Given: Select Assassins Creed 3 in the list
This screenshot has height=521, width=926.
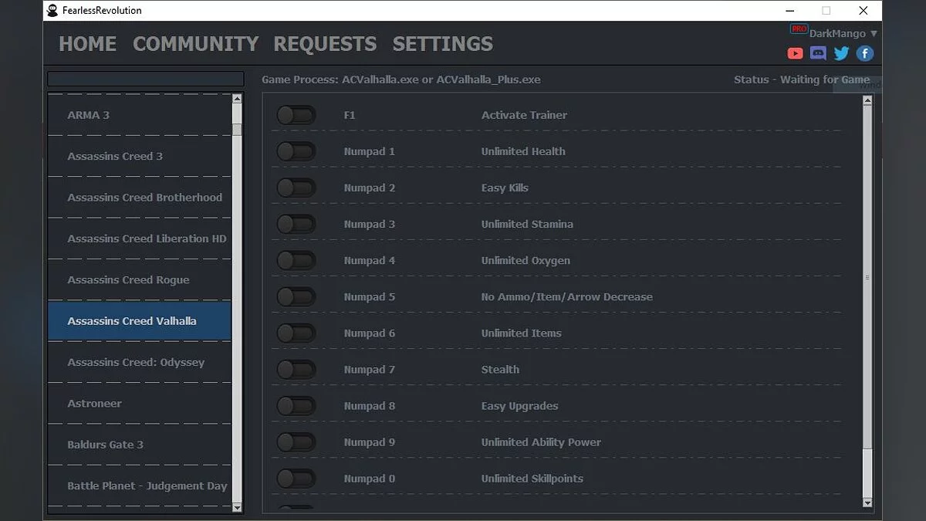Looking at the screenshot, I should (x=140, y=156).
